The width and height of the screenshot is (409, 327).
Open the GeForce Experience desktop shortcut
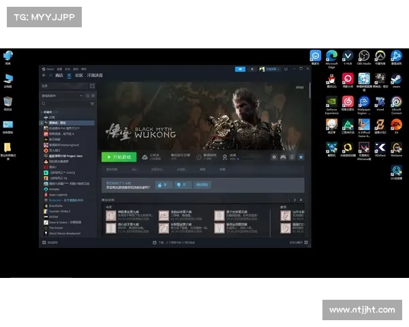pyautogui.click(x=331, y=105)
